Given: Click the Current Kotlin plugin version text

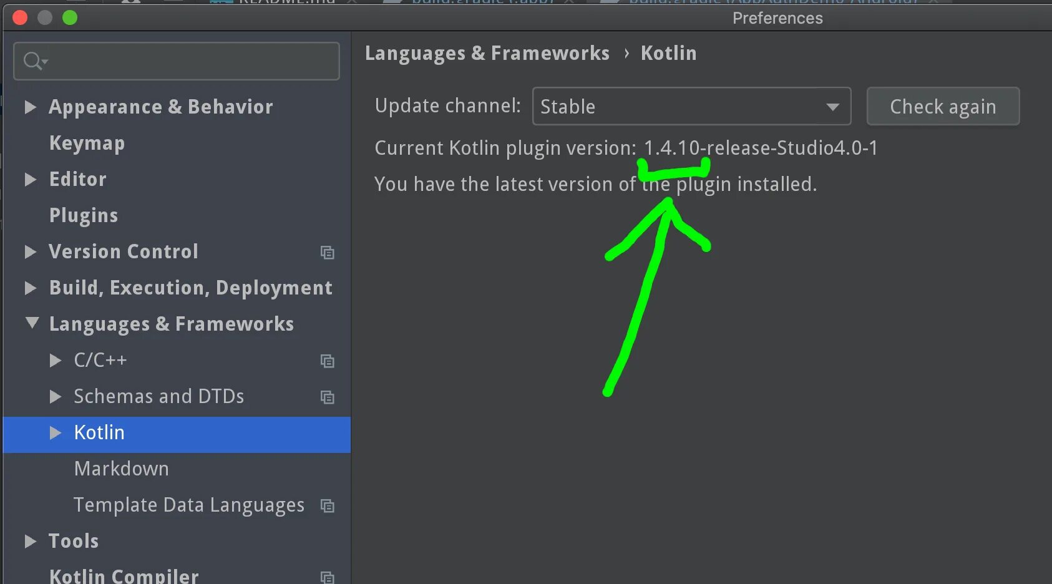Looking at the screenshot, I should point(626,148).
